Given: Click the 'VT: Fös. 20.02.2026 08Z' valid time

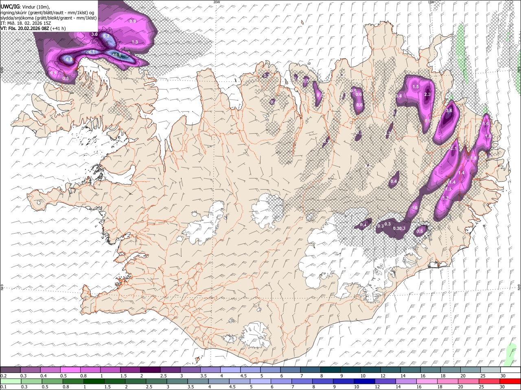Looking at the screenshot, I should coord(25,28).
